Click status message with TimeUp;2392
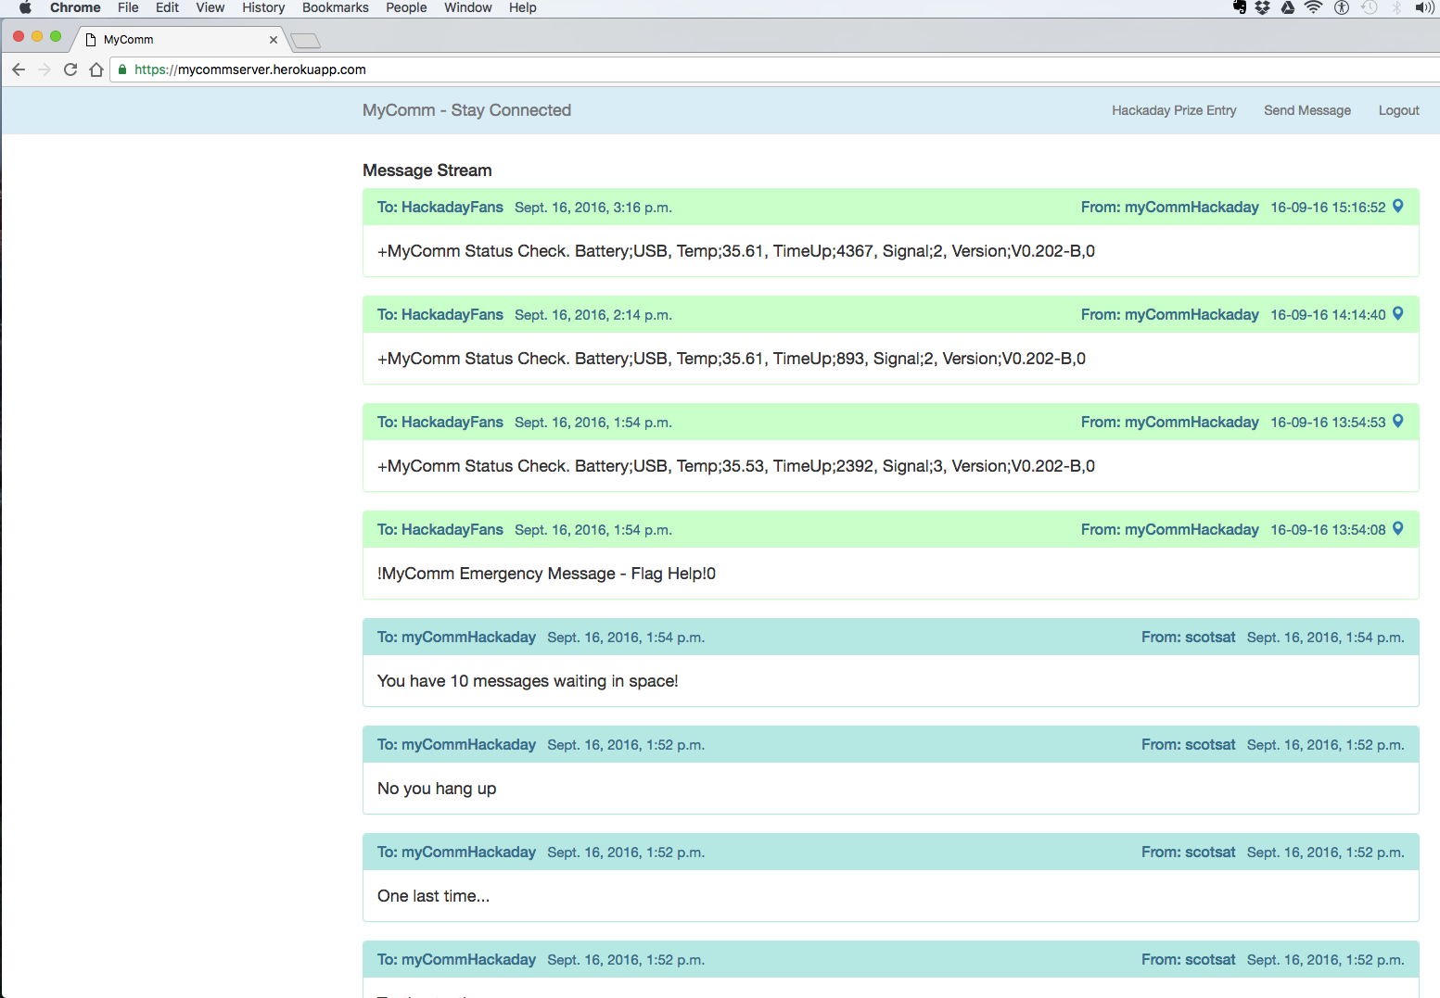The image size is (1440, 998). 736,466
